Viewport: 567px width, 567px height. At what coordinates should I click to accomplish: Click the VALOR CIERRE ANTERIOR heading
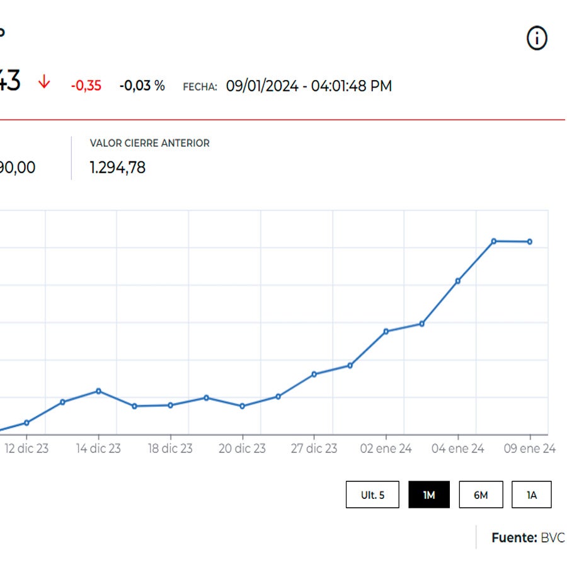pos(150,144)
